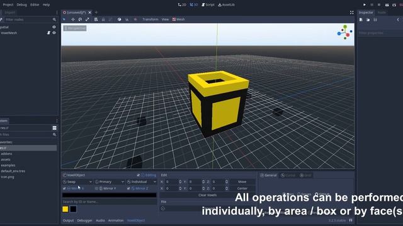403x226 pixels.
Task: Select the icon.png file
Action: (x=8, y=177)
